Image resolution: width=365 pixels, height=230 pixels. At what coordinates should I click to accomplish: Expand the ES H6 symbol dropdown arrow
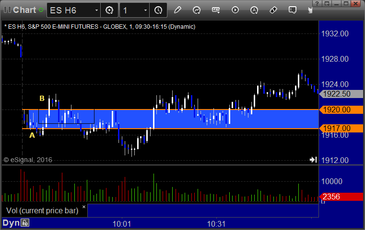tap(96, 10)
